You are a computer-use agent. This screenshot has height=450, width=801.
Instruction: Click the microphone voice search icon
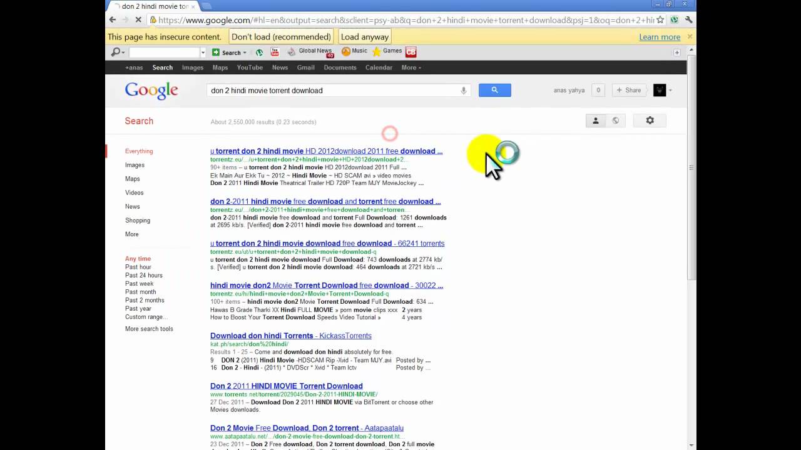[464, 91]
